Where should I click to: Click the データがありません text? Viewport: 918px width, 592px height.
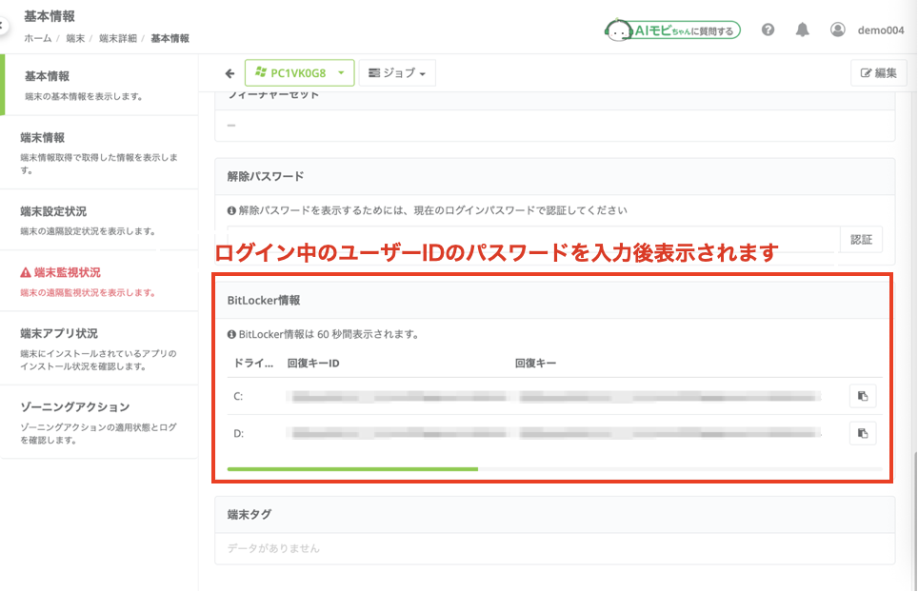[x=273, y=548]
